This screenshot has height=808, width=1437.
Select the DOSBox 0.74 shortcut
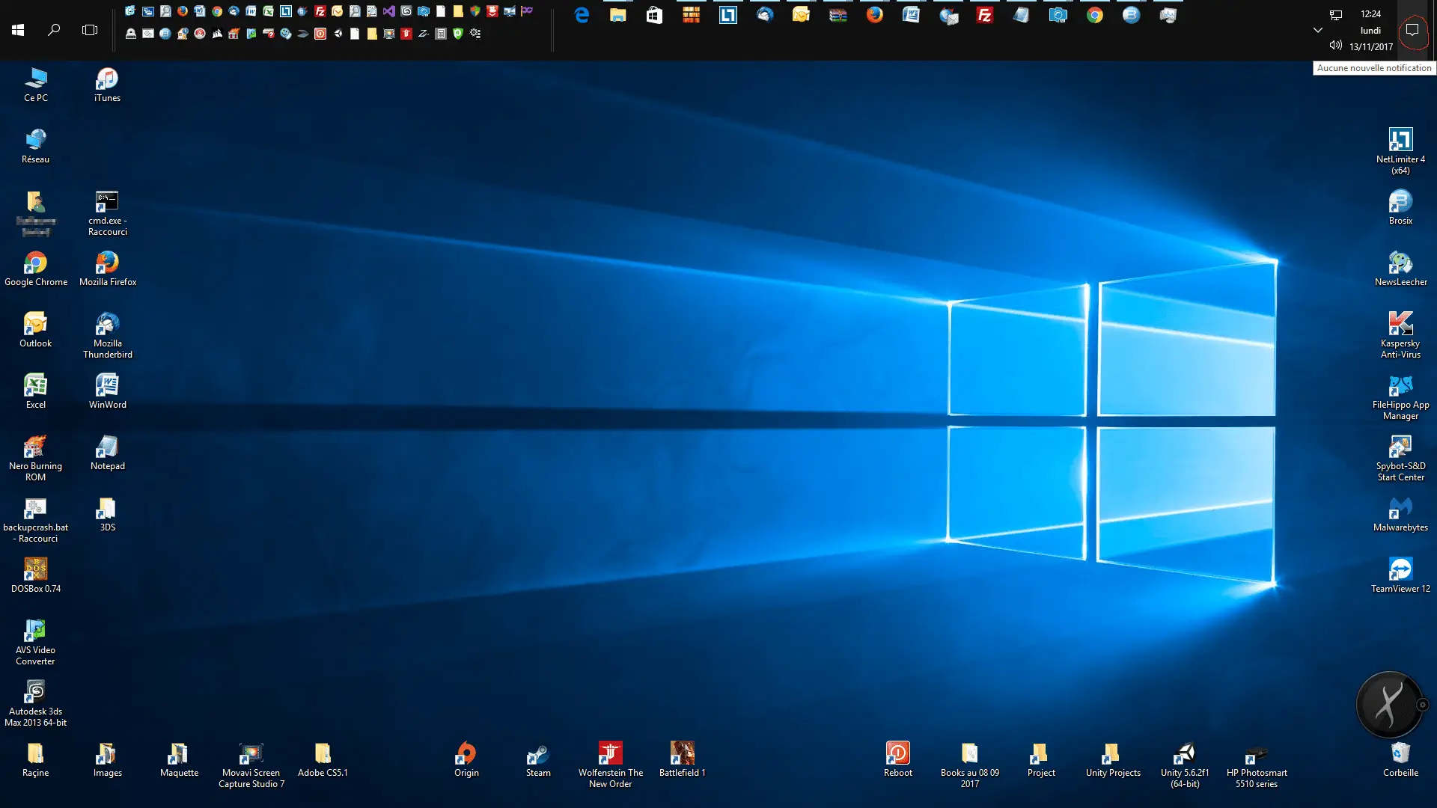[x=36, y=575]
